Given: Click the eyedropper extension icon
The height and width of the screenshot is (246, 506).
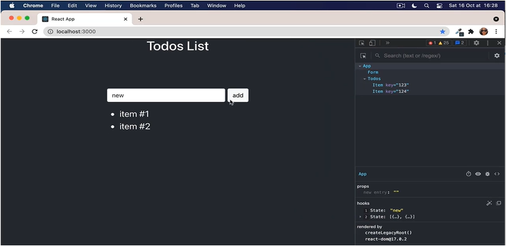Looking at the screenshot, I should (459, 32).
